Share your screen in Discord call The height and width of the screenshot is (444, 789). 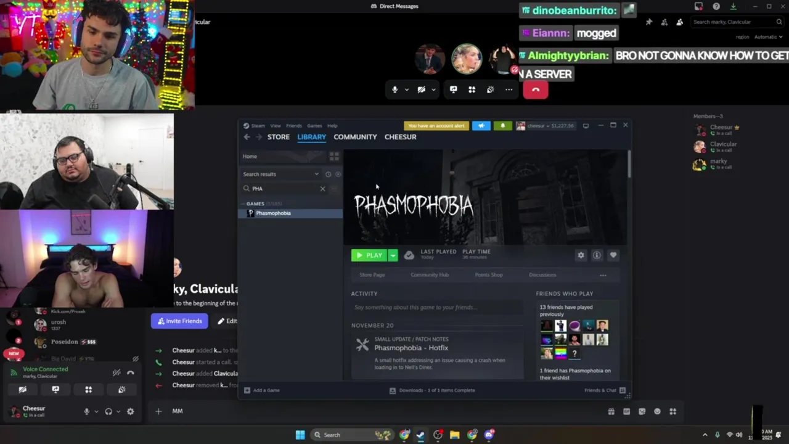(453, 90)
